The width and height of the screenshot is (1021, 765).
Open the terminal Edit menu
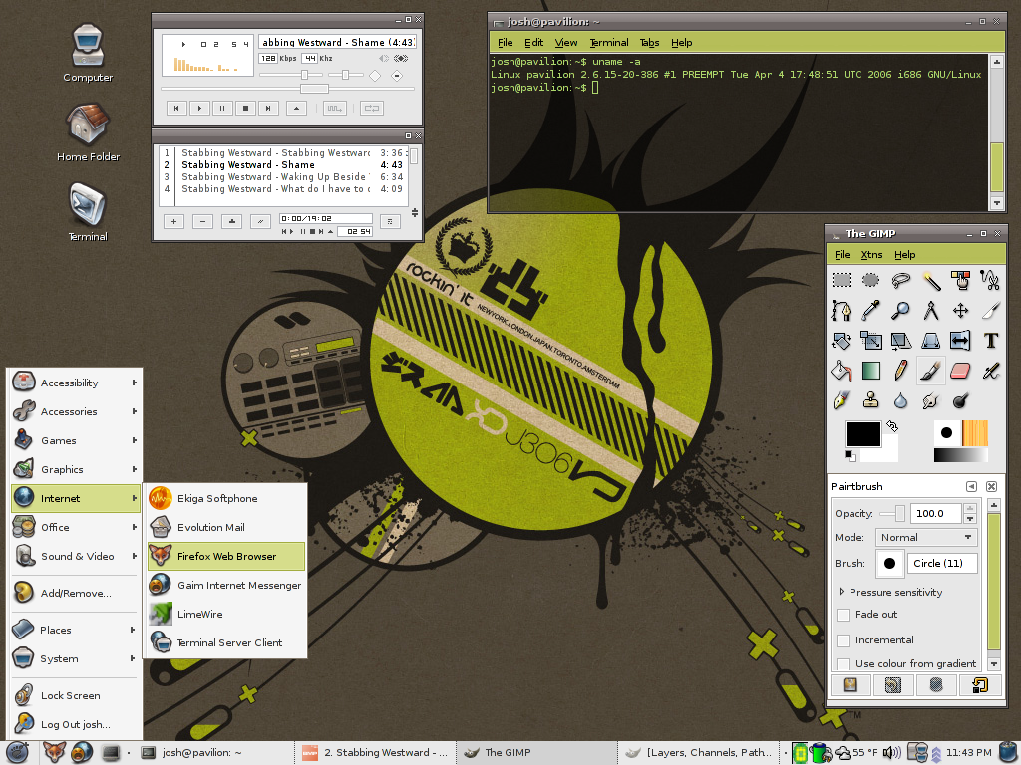(534, 42)
